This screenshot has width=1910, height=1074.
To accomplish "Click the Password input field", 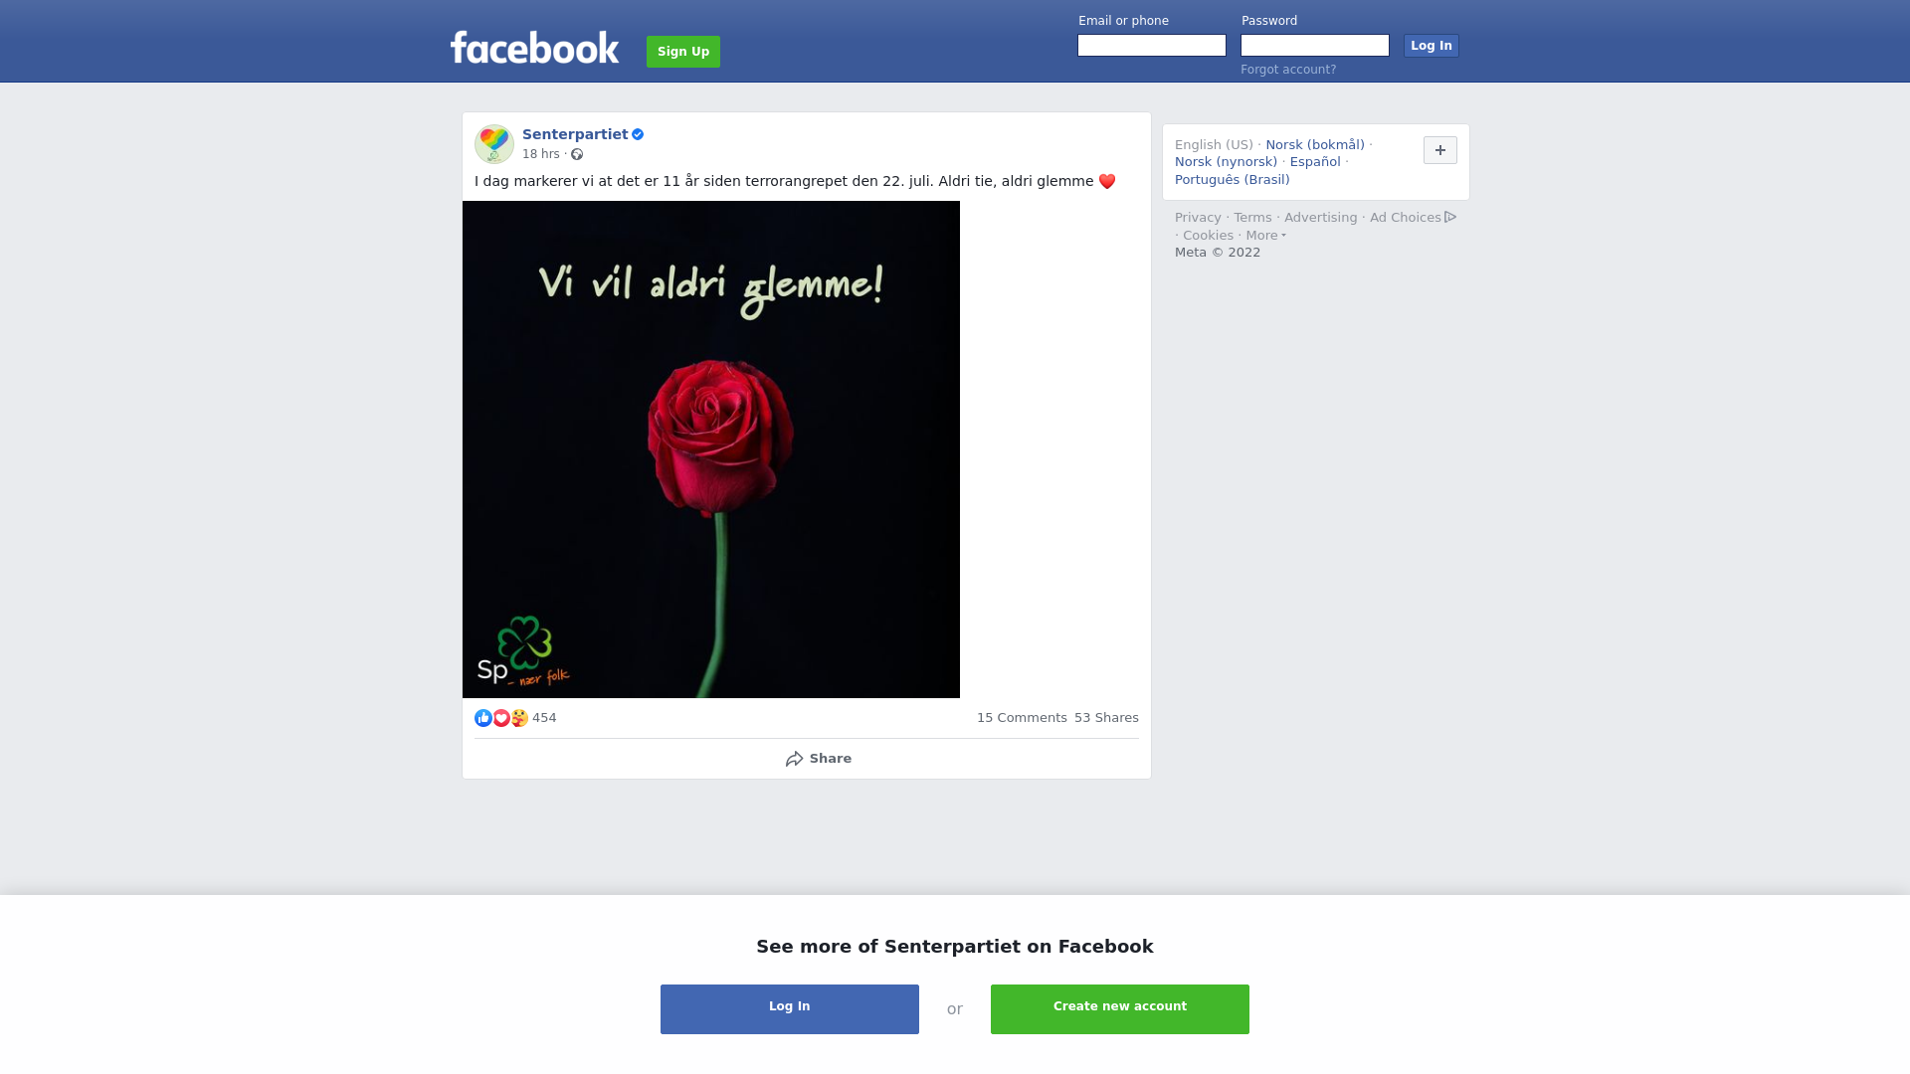I will (x=1315, y=46).
